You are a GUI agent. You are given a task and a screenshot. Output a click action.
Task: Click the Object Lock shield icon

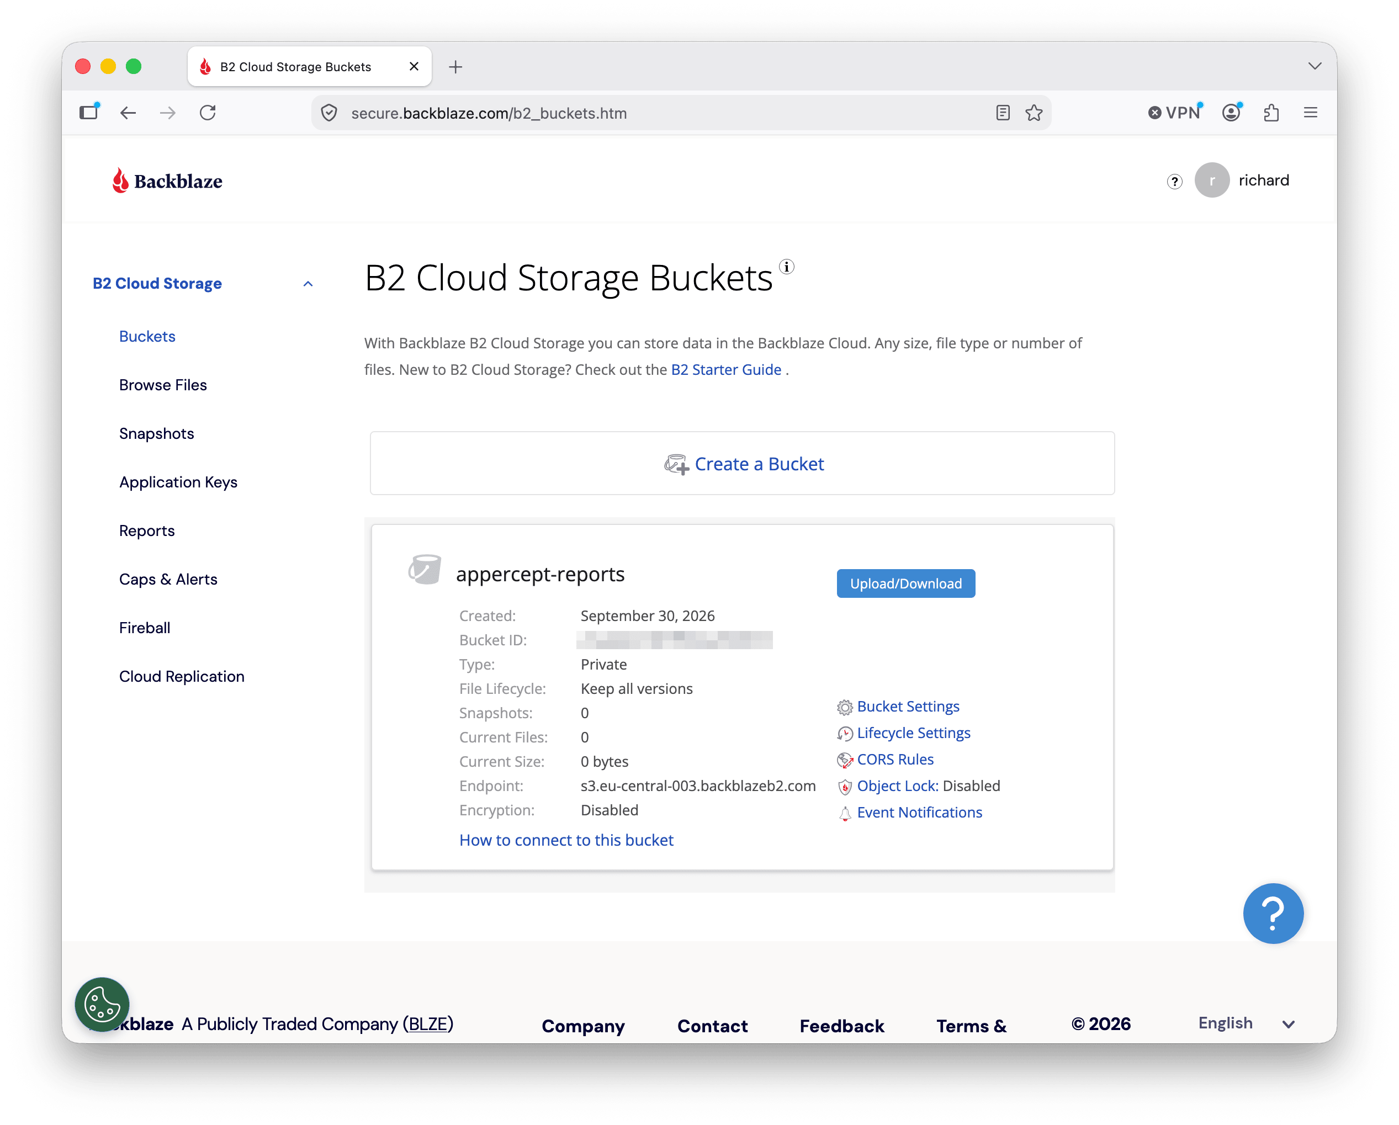(845, 787)
